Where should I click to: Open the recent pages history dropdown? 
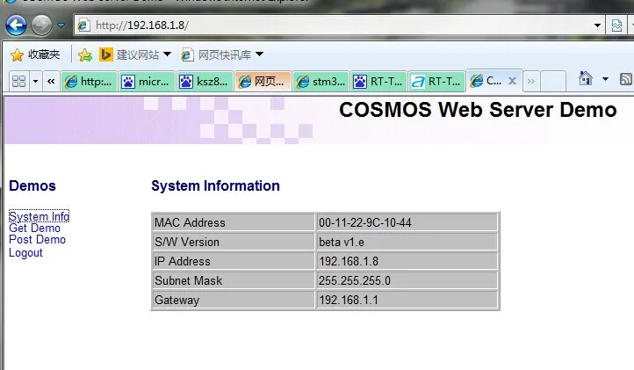61,25
